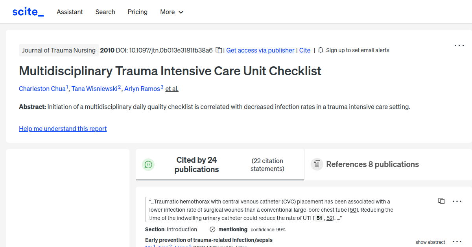Open the citation snippet's three-dot menu
This screenshot has width=472, height=247.
[457, 201]
